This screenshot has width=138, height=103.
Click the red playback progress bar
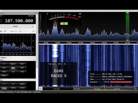point(121,82)
